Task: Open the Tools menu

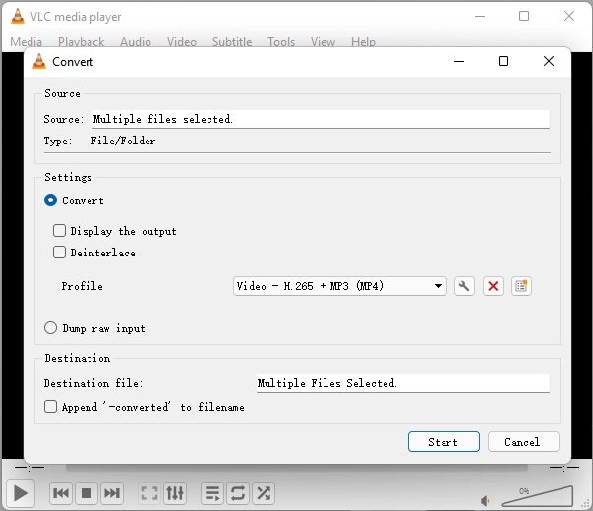Action: [281, 42]
